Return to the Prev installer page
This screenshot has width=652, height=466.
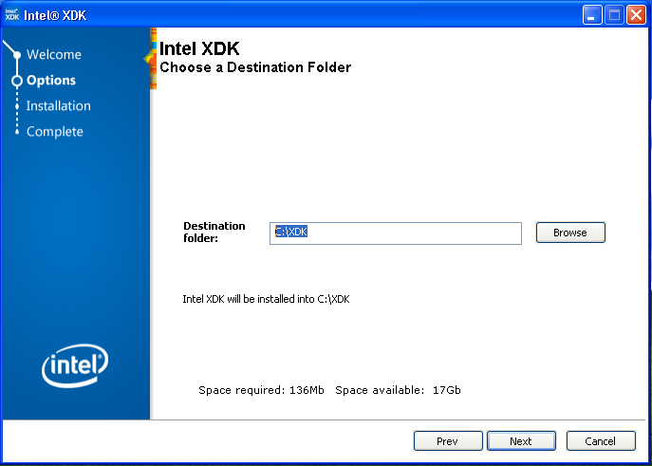tap(448, 440)
